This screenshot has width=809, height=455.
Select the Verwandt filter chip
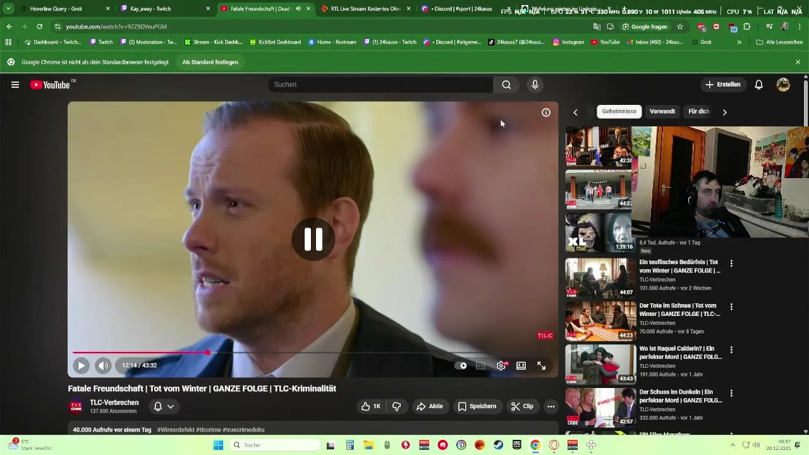[x=662, y=111]
